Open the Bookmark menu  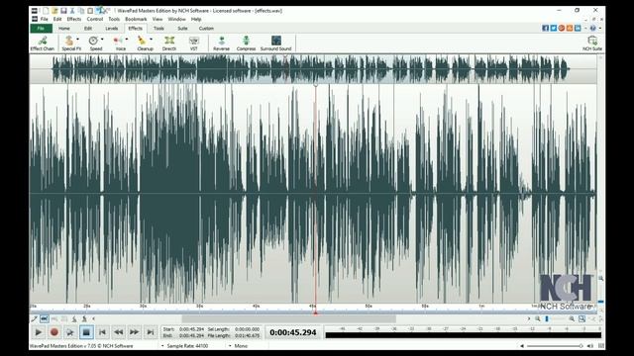(x=136, y=19)
